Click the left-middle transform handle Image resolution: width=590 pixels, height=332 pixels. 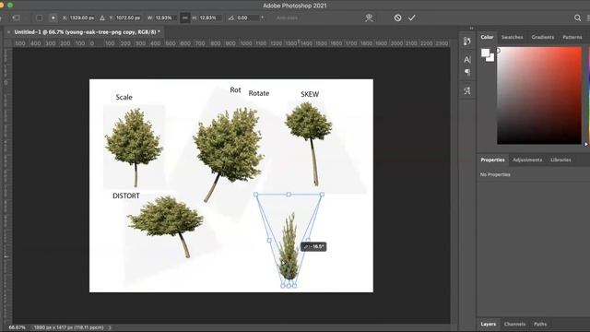[x=269, y=240]
